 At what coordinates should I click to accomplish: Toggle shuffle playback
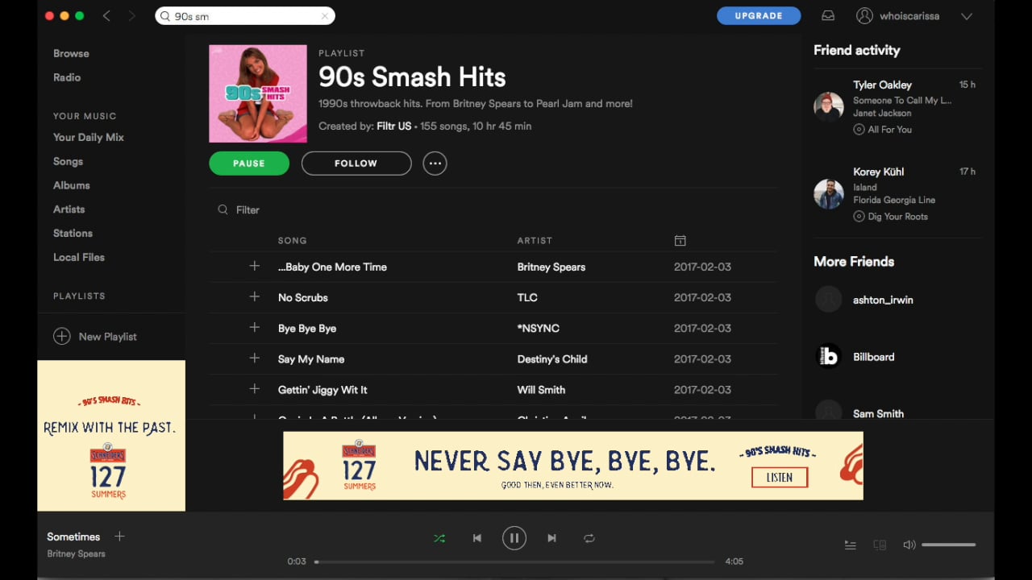439,538
